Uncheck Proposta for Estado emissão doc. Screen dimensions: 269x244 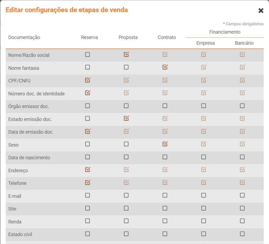126,118
